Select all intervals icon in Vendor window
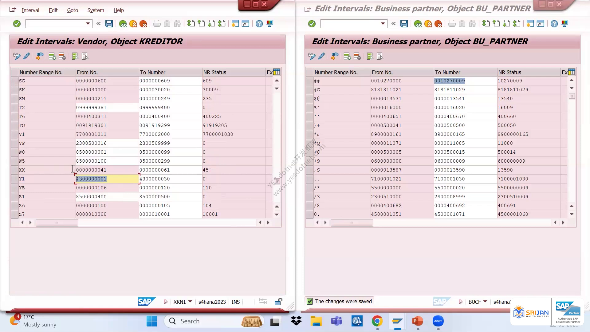Image resolution: width=590 pixels, height=332 pixels. (x=75, y=56)
